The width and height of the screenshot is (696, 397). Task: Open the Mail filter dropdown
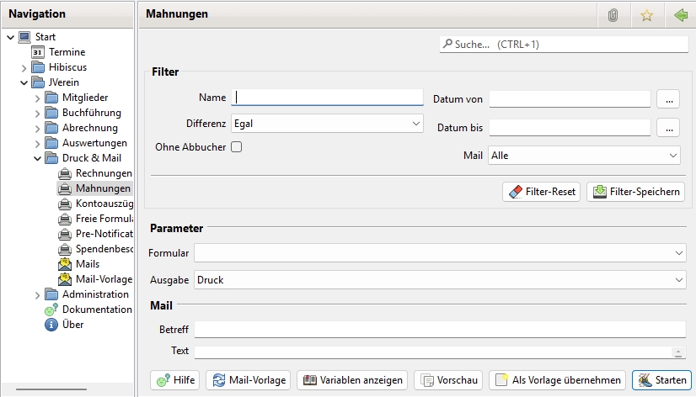click(x=584, y=156)
